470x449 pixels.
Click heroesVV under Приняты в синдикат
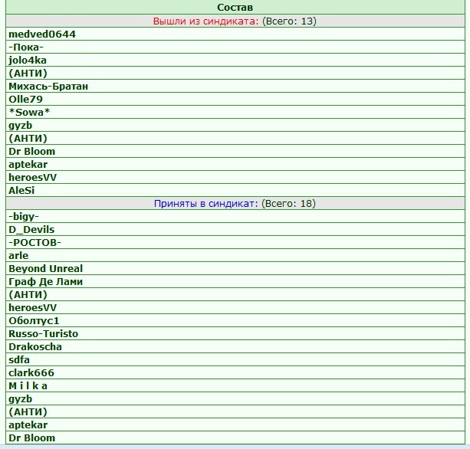(33, 307)
